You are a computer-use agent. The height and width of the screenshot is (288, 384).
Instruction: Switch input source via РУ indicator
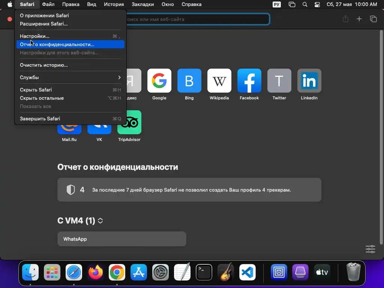tap(277, 4)
